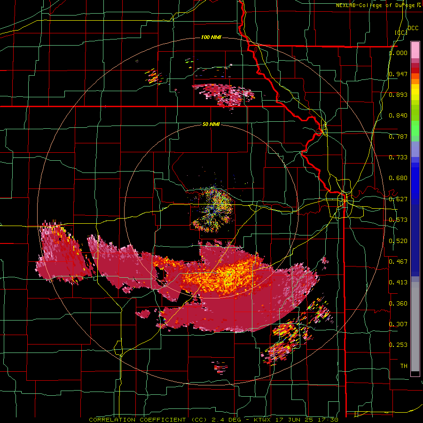423x423 pixels.
Task: Click the 0.733 legend value
Action: (398, 157)
